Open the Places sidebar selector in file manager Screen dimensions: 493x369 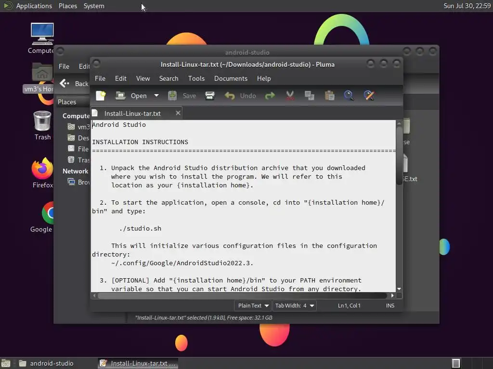(x=73, y=102)
